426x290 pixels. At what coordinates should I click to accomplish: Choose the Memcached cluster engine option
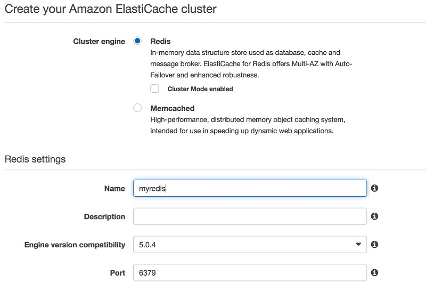(x=137, y=108)
